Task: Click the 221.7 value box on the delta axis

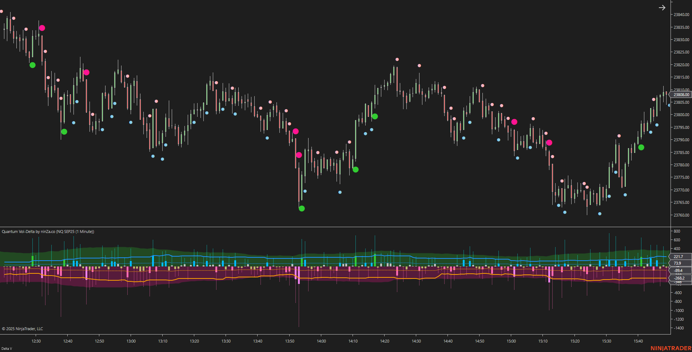Action: [x=677, y=256]
